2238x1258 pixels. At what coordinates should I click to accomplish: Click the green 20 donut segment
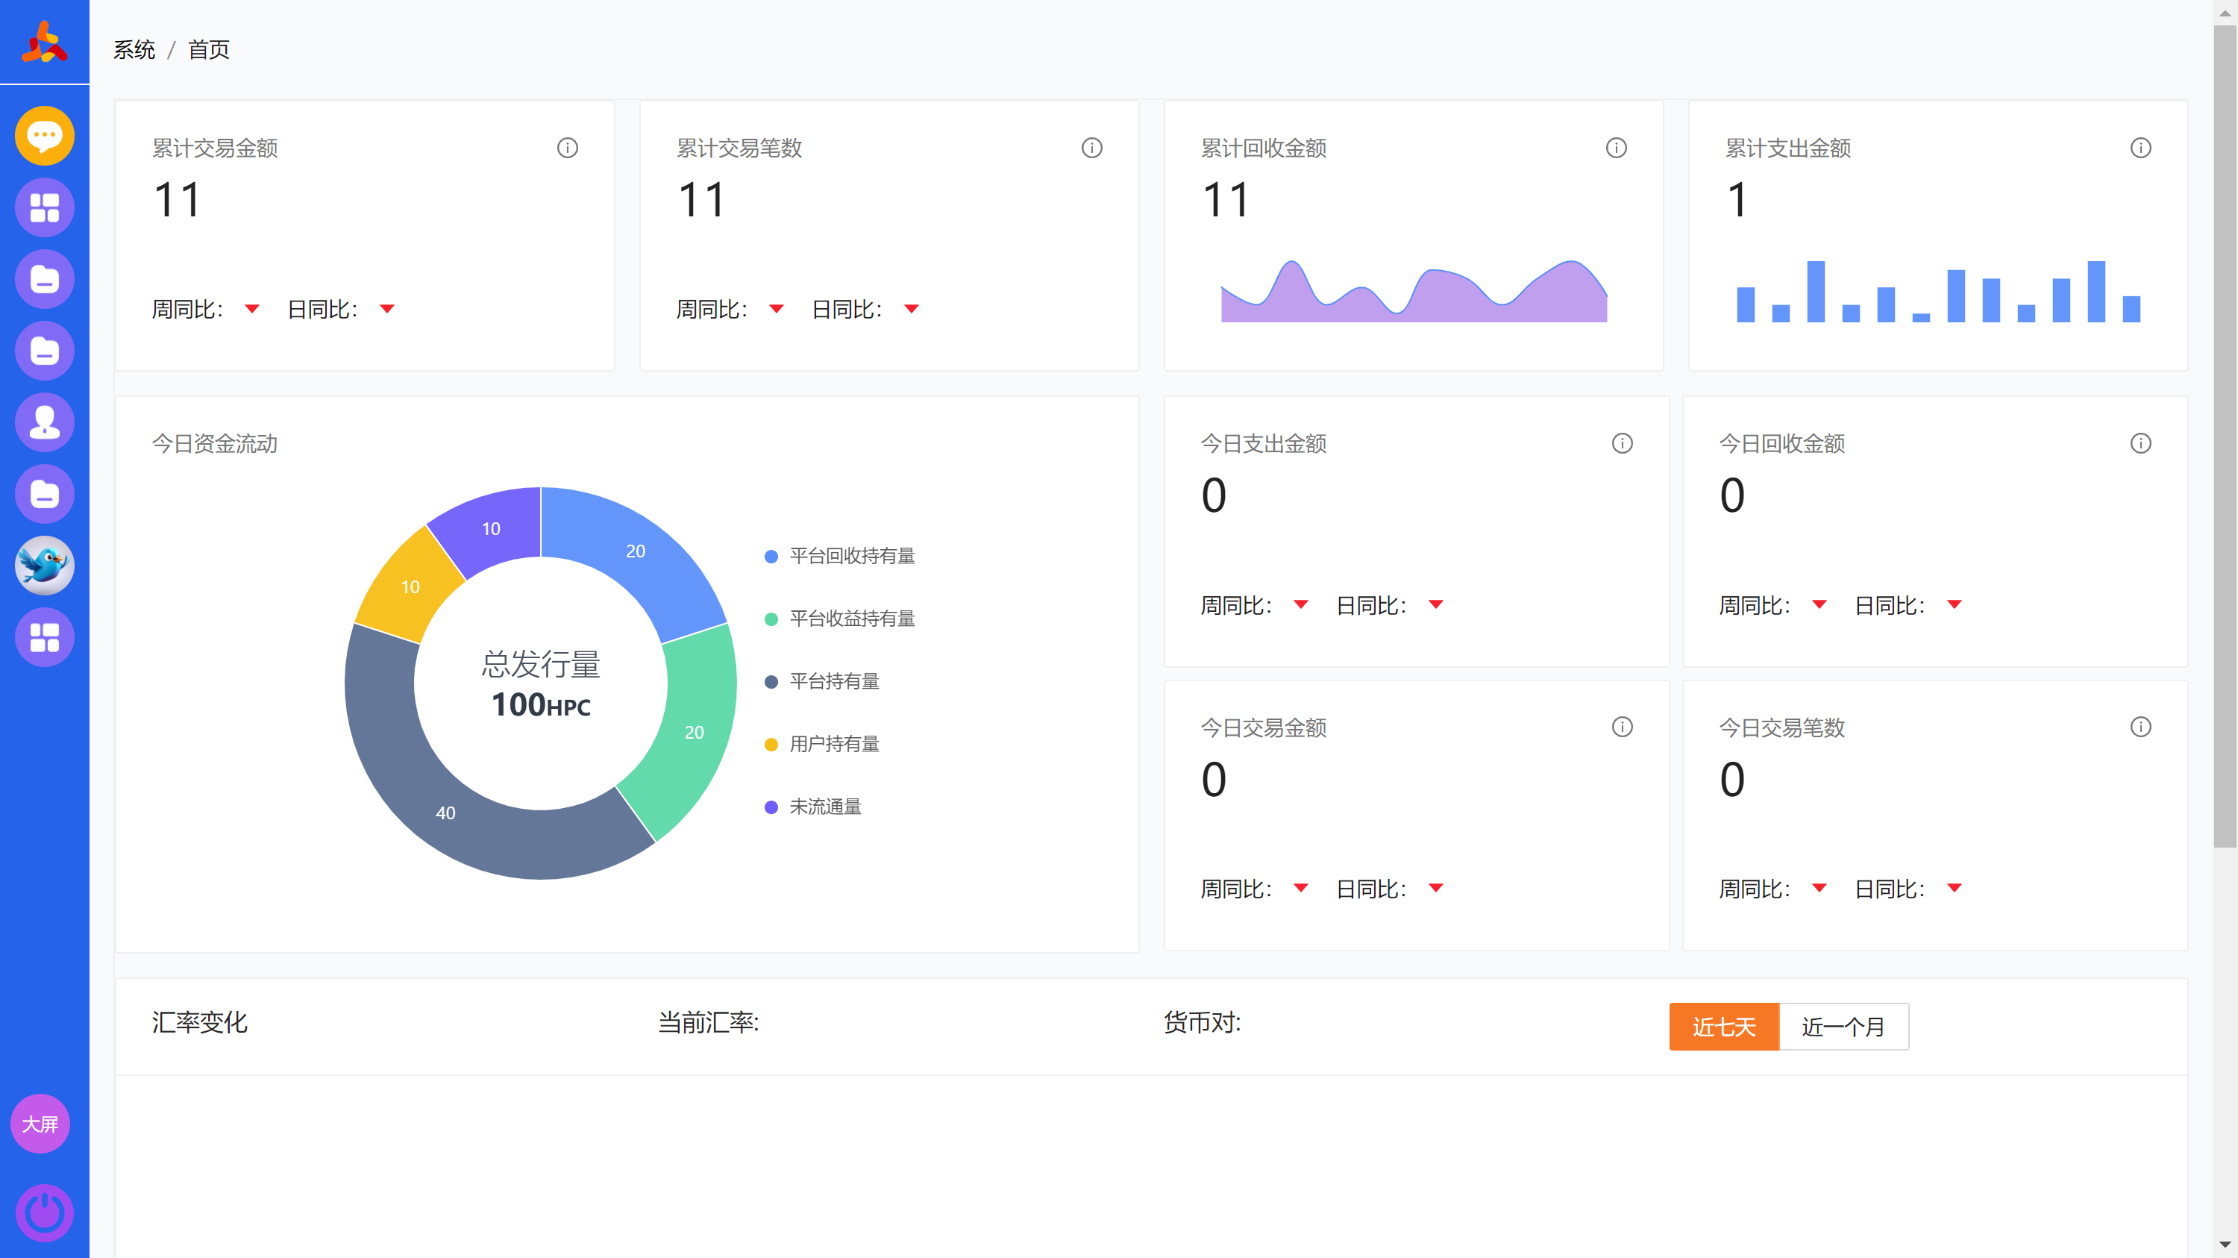(695, 733)
